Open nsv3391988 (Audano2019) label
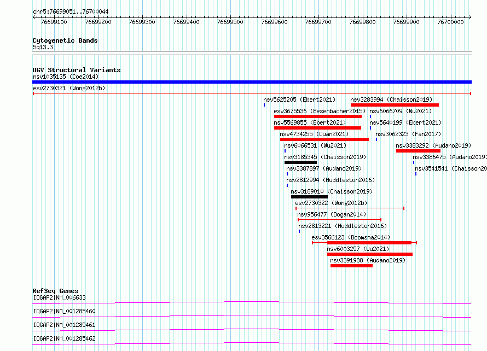 click(368, 260)
